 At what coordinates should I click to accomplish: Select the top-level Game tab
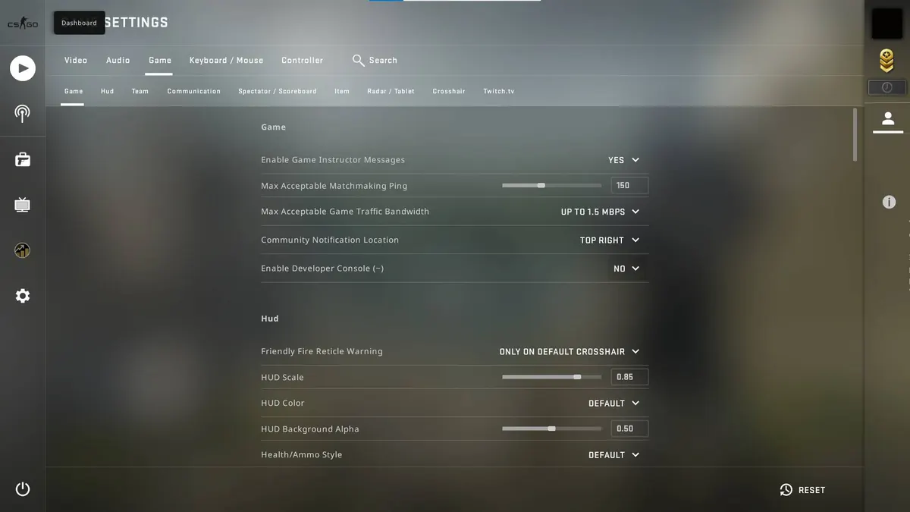(160, 60)
